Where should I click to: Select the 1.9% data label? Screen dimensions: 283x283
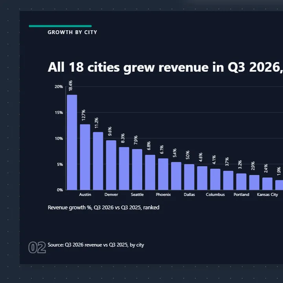point(279,171)
